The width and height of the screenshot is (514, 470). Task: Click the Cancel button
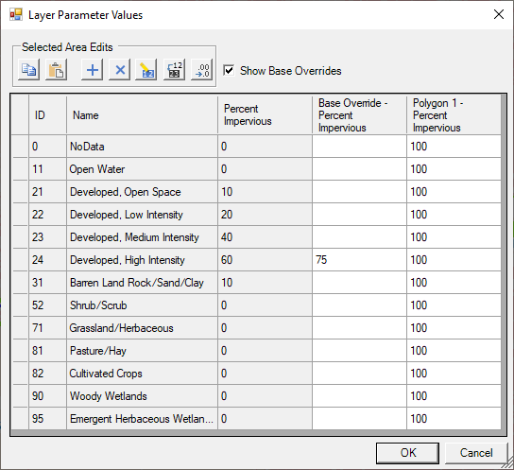[x=476, y=453]
